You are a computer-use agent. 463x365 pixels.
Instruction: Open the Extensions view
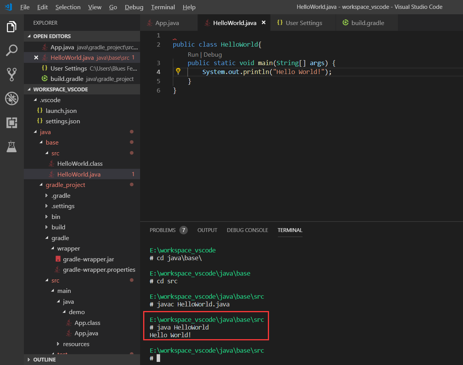[x=12, y=123]
